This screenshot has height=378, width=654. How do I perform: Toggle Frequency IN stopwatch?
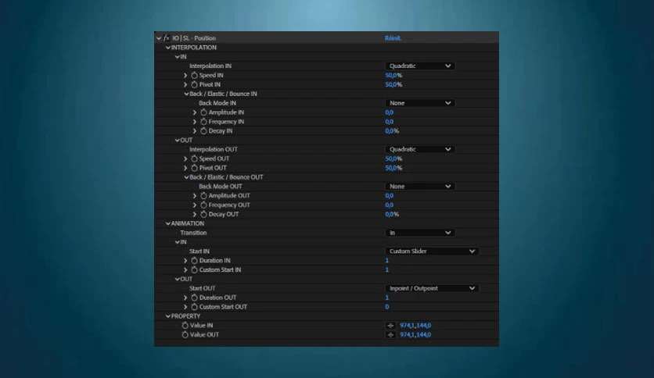click(x=203, y=122)
